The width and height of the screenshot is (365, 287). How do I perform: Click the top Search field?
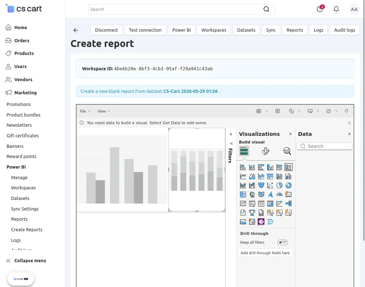click(182, 9)
